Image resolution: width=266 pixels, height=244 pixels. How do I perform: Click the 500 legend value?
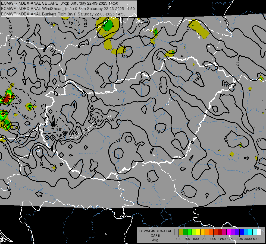196,239
